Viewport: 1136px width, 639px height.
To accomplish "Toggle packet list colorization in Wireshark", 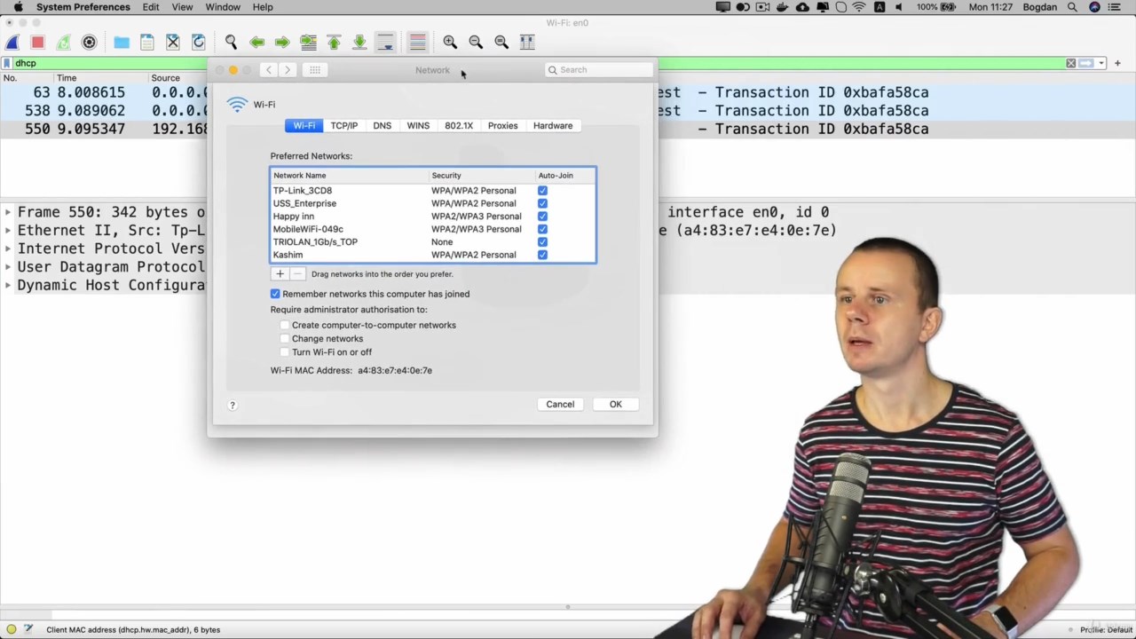I will click(417, 42).
